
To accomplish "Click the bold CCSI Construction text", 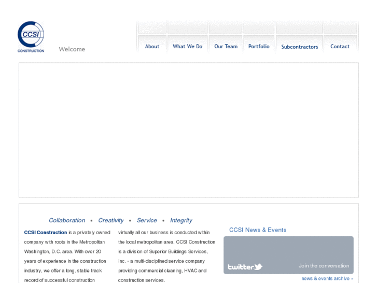I will 46,233.
